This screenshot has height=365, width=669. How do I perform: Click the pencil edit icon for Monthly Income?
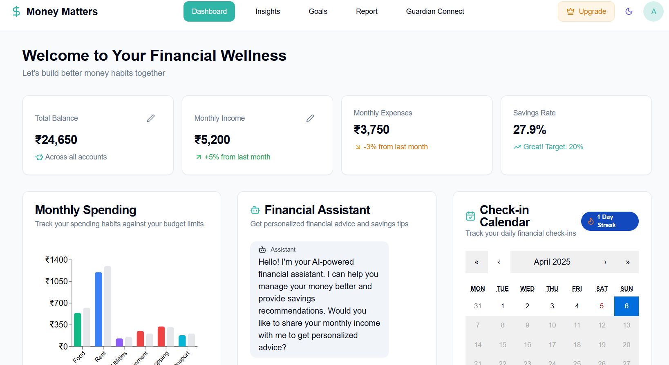(310, 118)
